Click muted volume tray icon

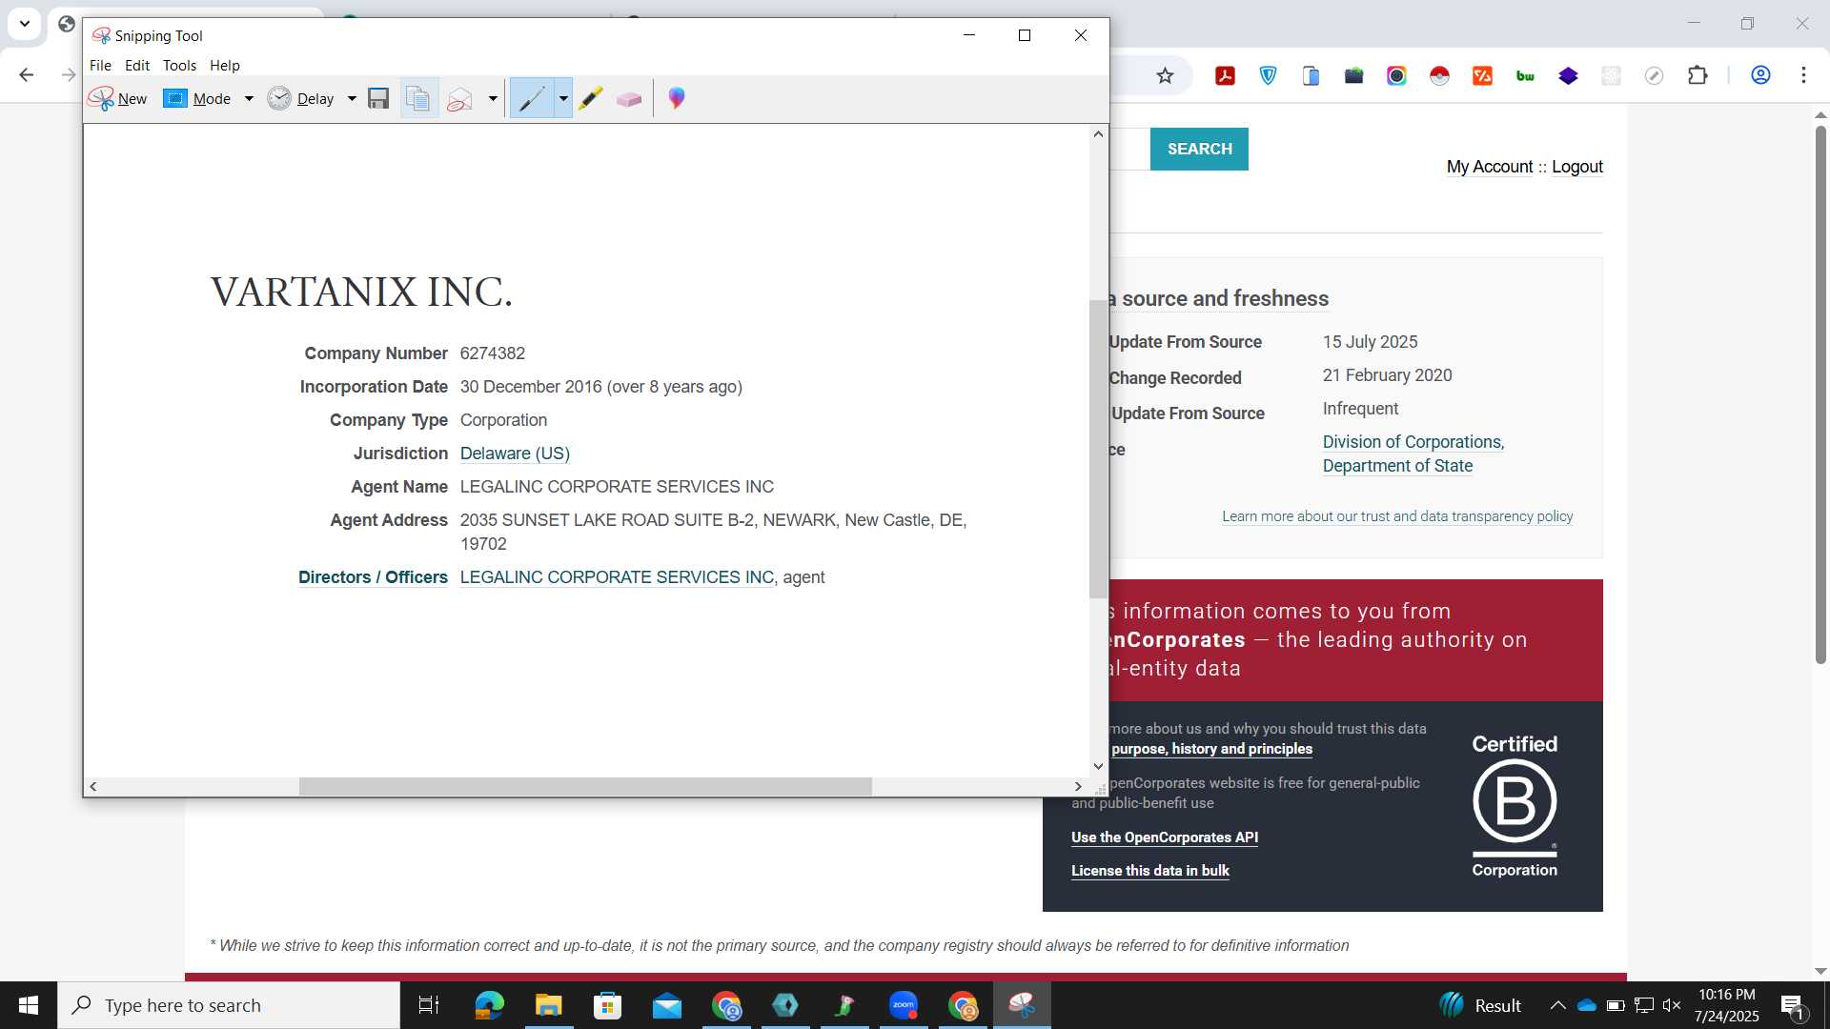1672,1005
